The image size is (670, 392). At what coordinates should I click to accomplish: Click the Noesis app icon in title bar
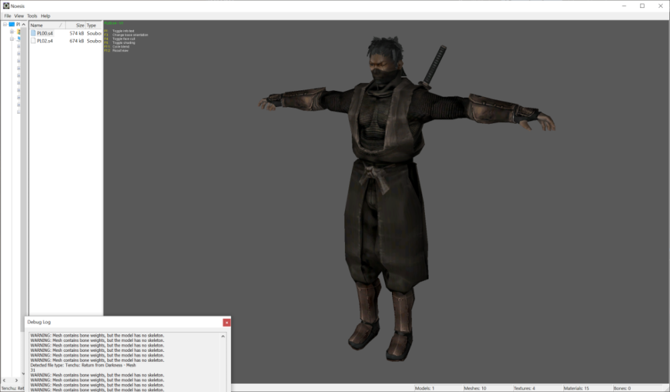6,6
